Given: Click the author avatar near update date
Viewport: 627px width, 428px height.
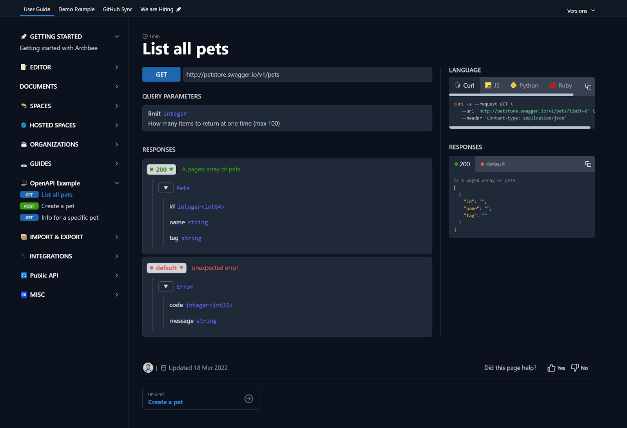Looking at the screenshot, I should click(x=148, y=368).
